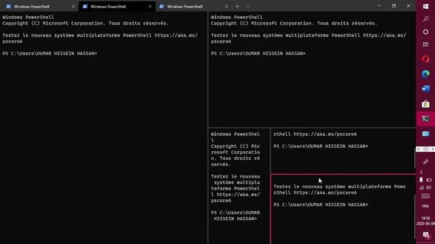Image resolution: width=435 pixels, height=244 pixels.
Task: Open the blue app icon below Terminal
Action: pyautogui.click(x=425, y=134)
